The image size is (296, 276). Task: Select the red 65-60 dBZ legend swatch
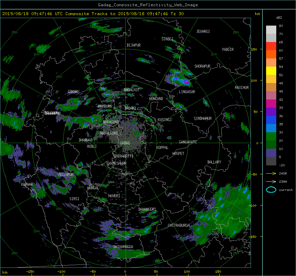point(271,46)
